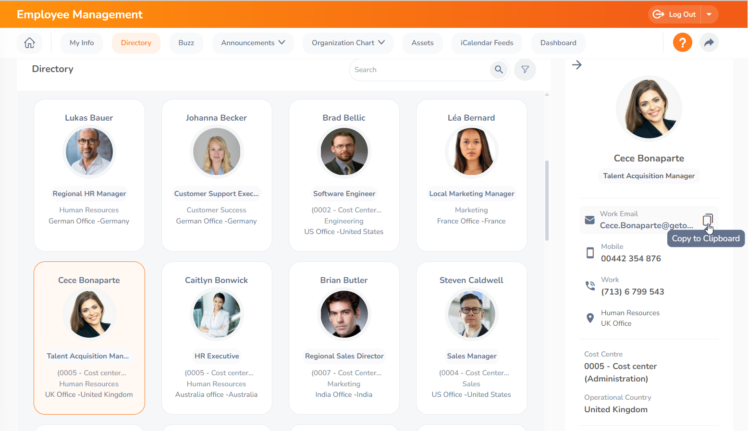Open the Buzz tab
The image size is (748, 431).
click(186, 43)
